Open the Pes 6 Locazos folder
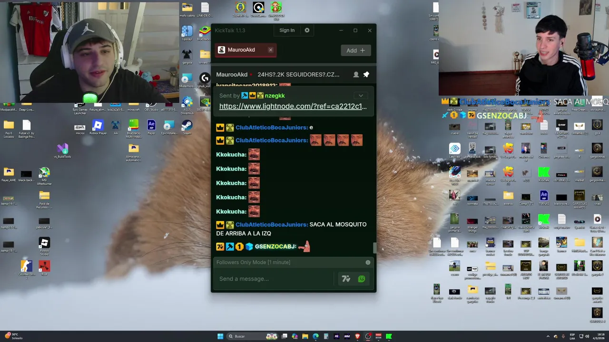The width and height of the screenshot is (609, 342). coord(9,129)
